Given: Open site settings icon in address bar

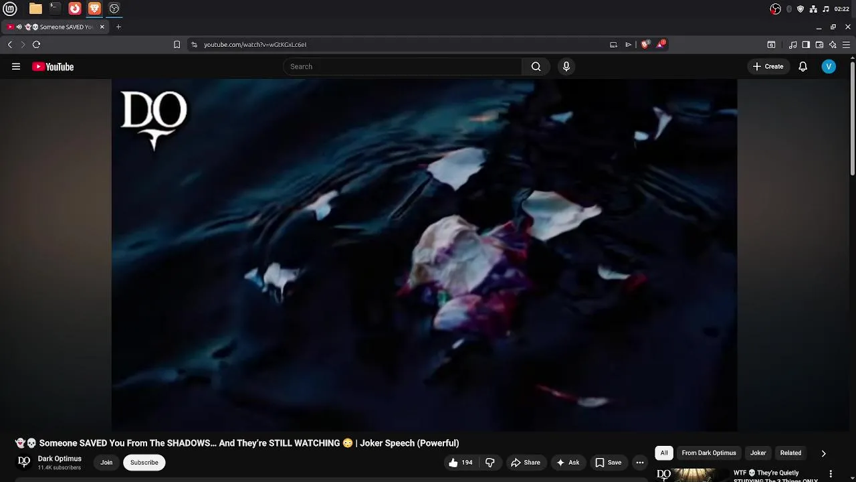Looking at the screenshot, I should (194, 45).
